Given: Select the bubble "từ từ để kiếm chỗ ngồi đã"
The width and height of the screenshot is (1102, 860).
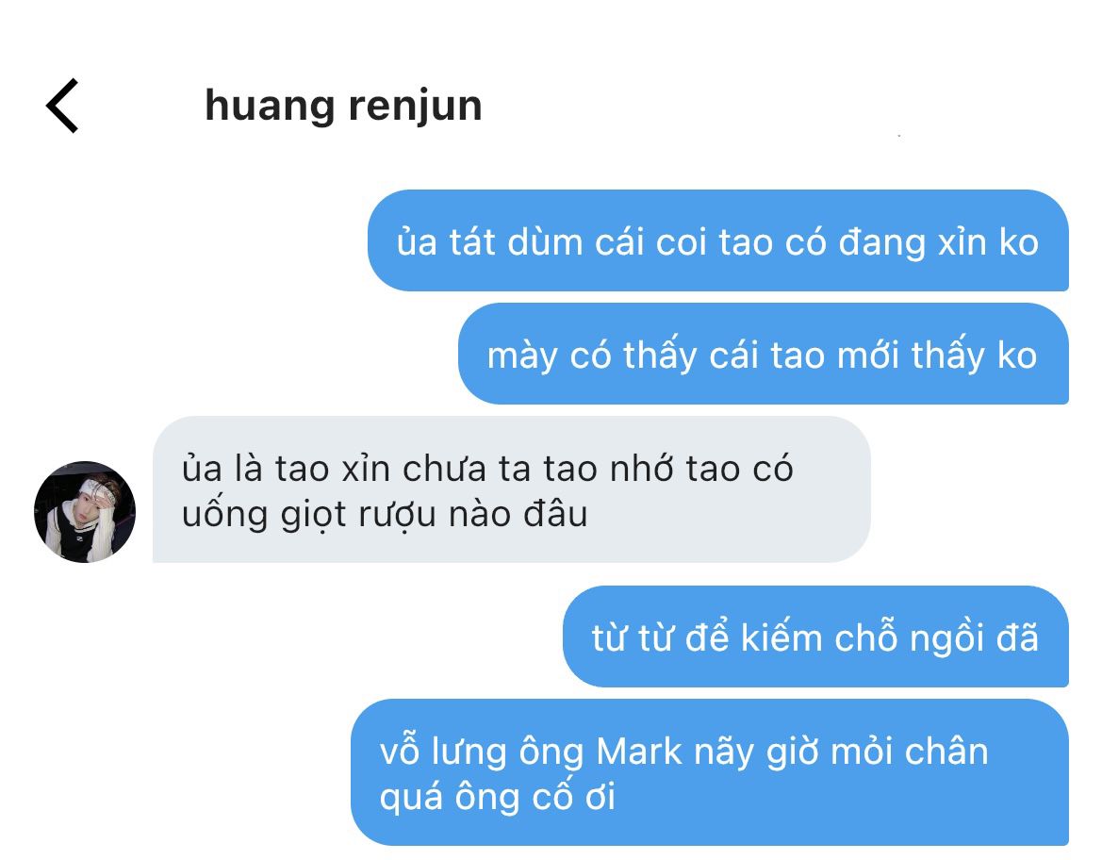Looking at the screenshot, I should tap(815, 637).
